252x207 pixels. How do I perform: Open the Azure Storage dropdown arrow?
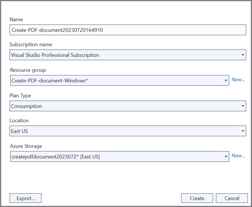coord(226,157)
